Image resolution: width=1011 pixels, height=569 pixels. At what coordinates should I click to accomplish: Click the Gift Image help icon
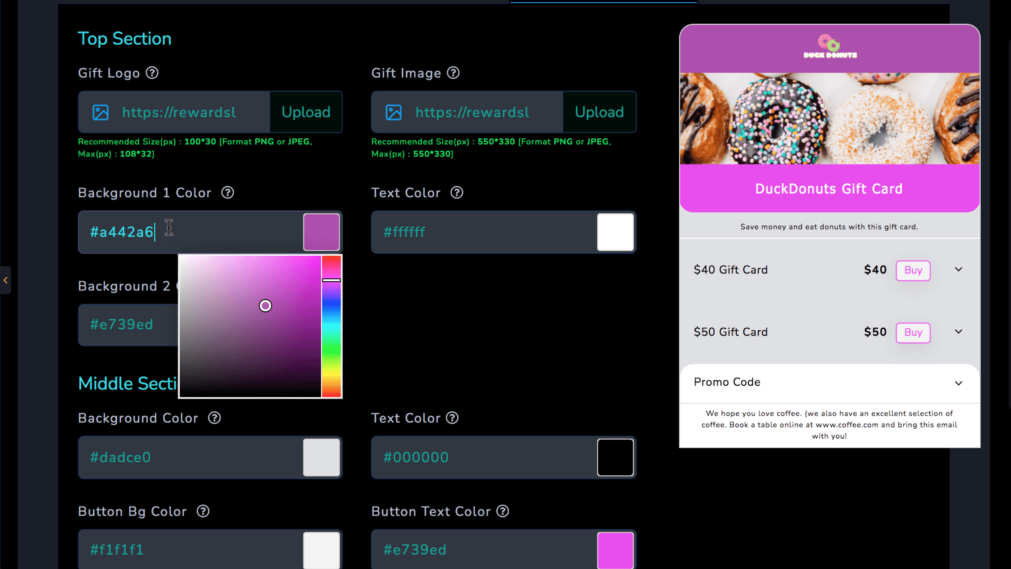pos(453,73)
